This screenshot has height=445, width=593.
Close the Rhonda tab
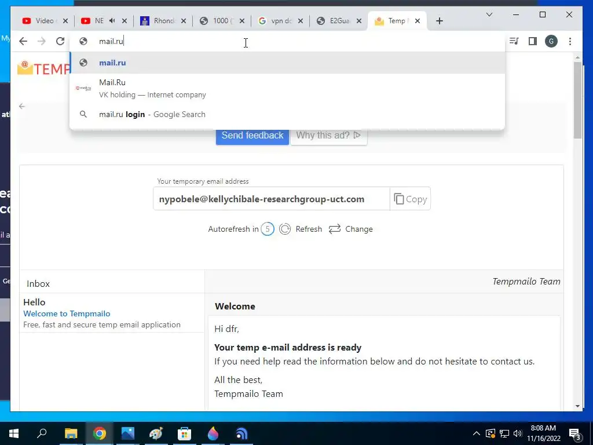[x=184, y=21]
